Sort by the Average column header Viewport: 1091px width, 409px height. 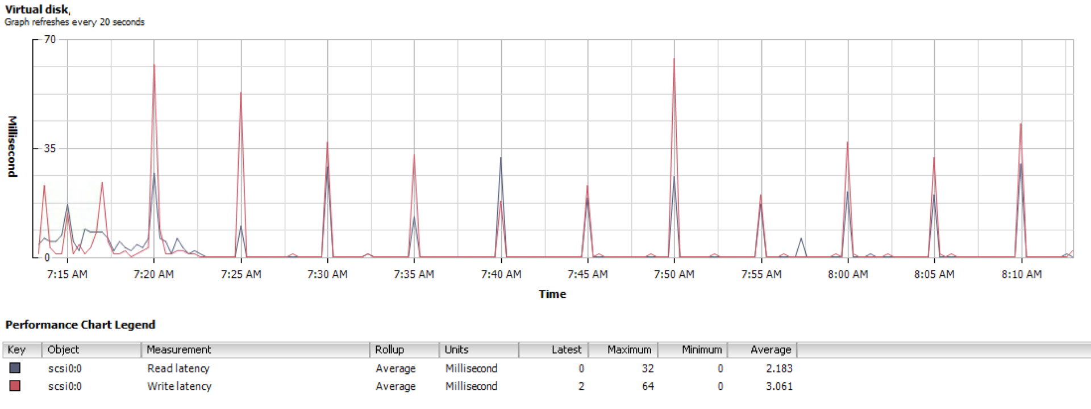[763, 349]
